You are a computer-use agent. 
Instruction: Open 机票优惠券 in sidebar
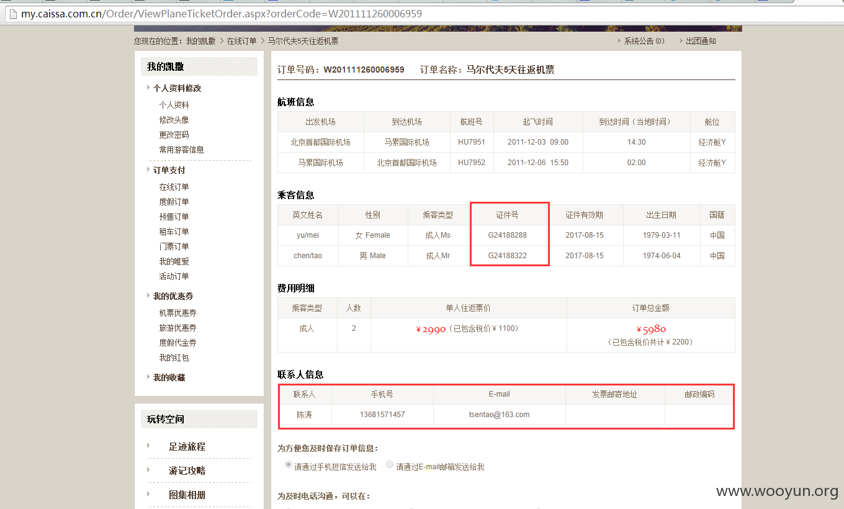click(x=177, y=313)
